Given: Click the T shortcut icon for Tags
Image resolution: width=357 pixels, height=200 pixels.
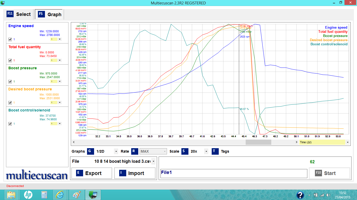Looking at the screenshot, I should (x=215, y=151).
